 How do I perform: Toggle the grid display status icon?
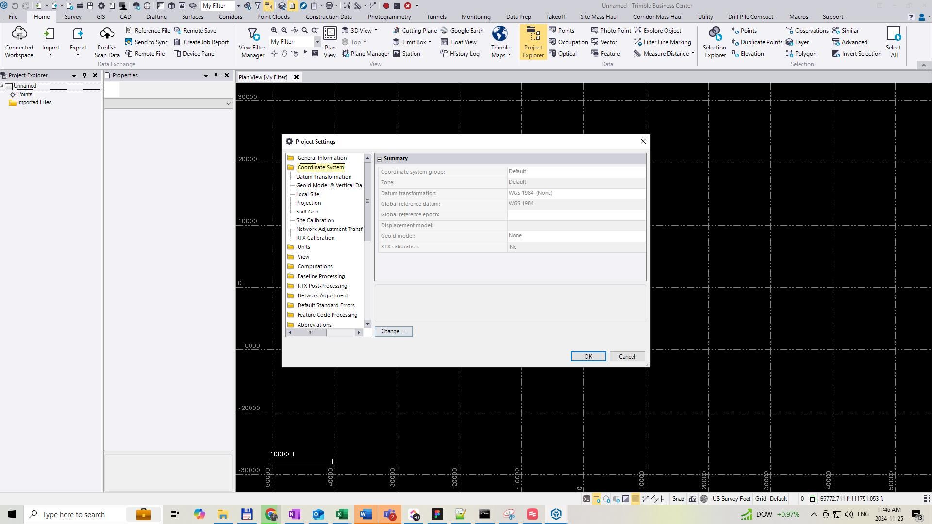point(635,499)
